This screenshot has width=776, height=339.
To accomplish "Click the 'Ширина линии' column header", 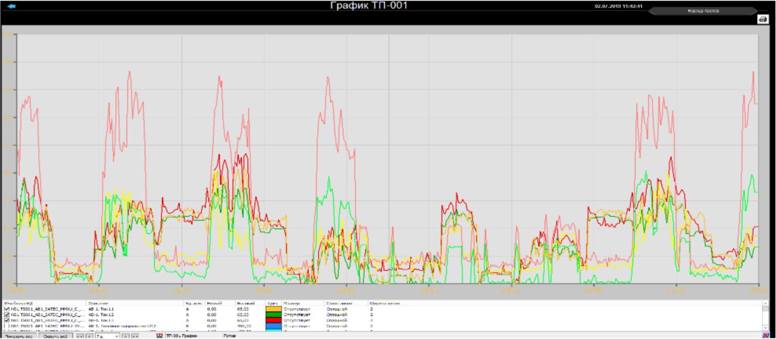I will [384, 303].
